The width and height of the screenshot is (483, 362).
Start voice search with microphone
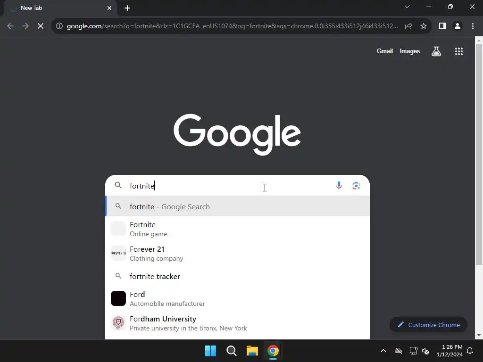[339, 186]
